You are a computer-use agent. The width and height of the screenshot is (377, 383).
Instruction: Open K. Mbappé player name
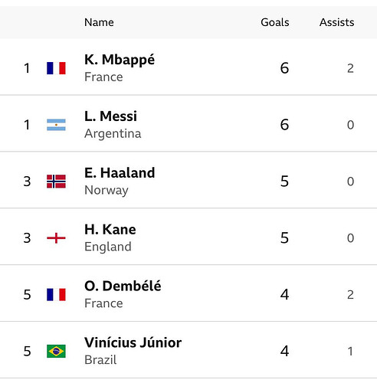pyautogui.click(x=120, y=61)
